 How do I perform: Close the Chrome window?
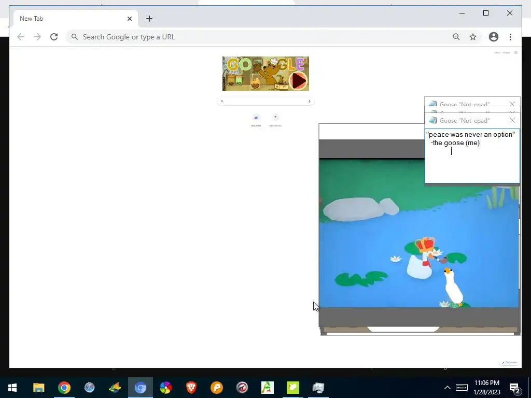click(509, 13)
